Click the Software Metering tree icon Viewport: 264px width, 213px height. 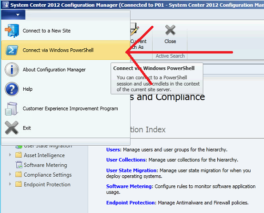pos(19,165)
